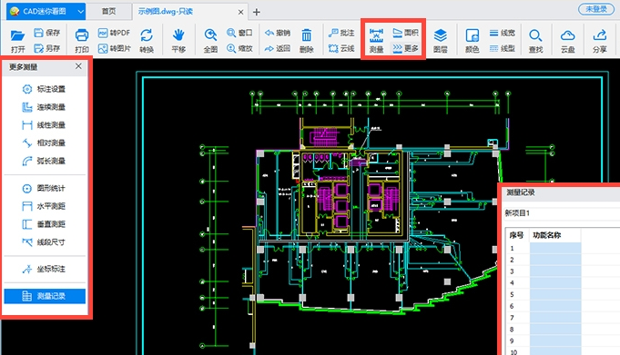
Task: Choose 线段尺寸 segment dimension
Action: [44, 242]
